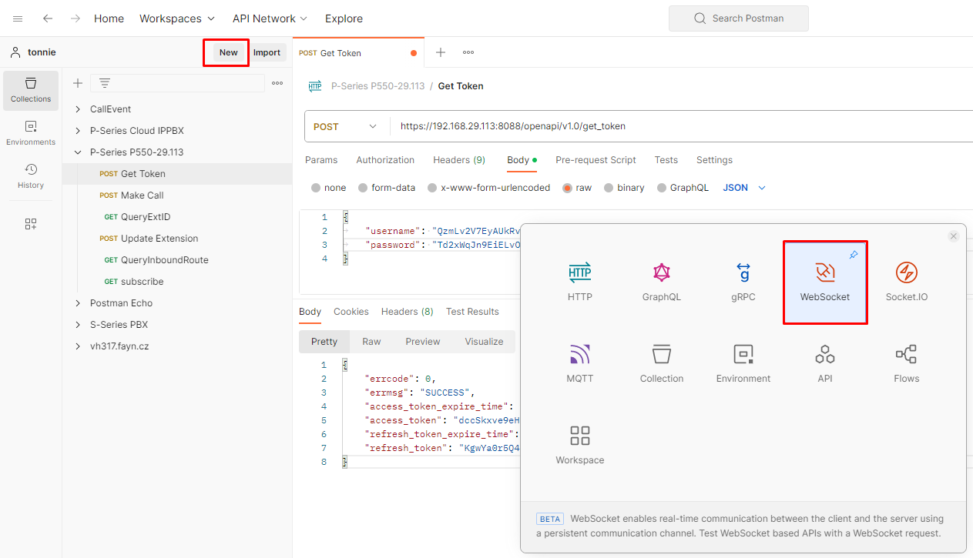This screenshot has width=973, height=558.
Task: Go back with the left arrow
Action: (x=48, y=18)
